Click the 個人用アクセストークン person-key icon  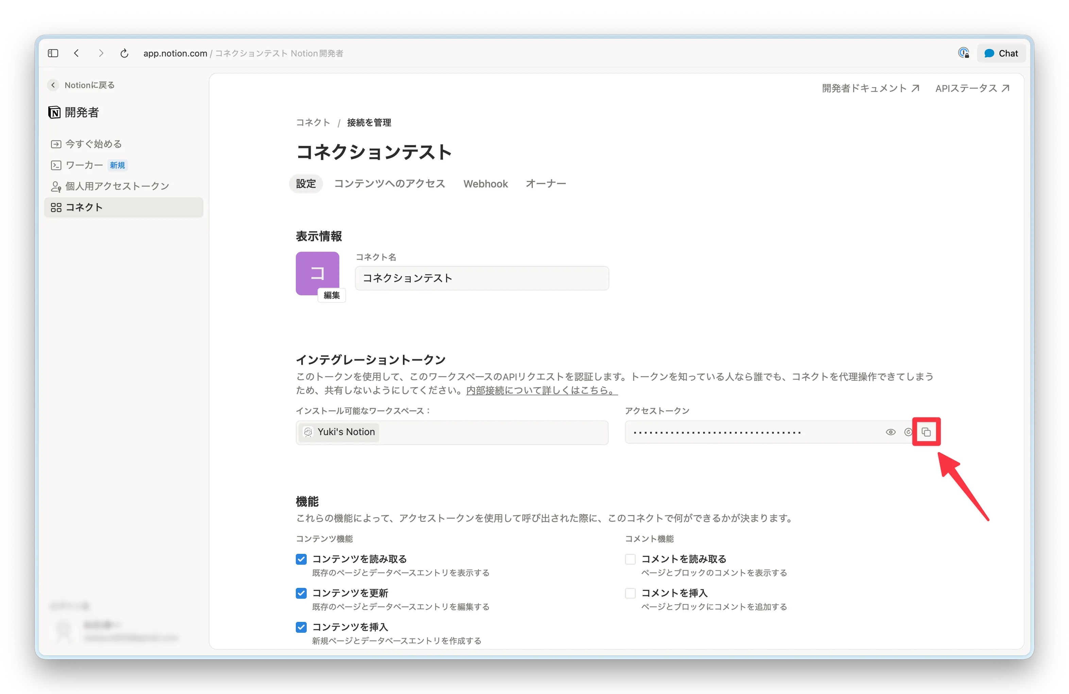click(56, 186)
